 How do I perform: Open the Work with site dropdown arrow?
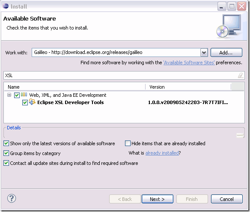(204, 53)
